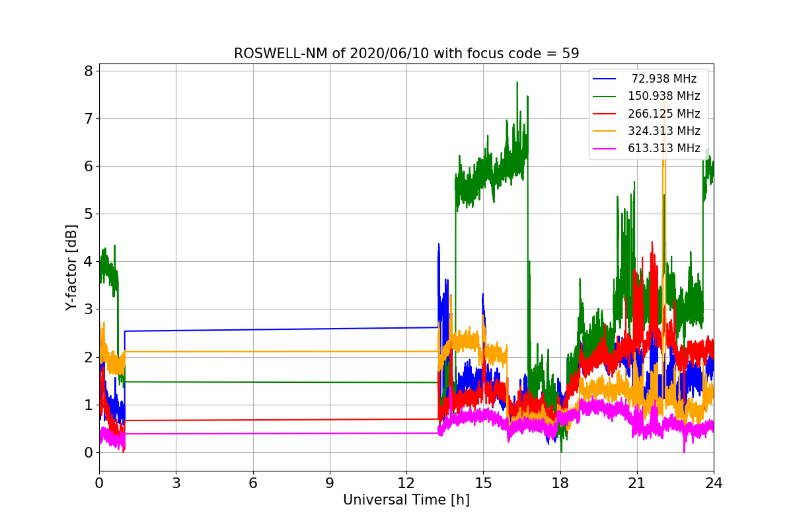Viewport: 793px width, 529px height.
Task: Click the orange line sample in legend
Action: pyautogui.click(x=605, y=131)
